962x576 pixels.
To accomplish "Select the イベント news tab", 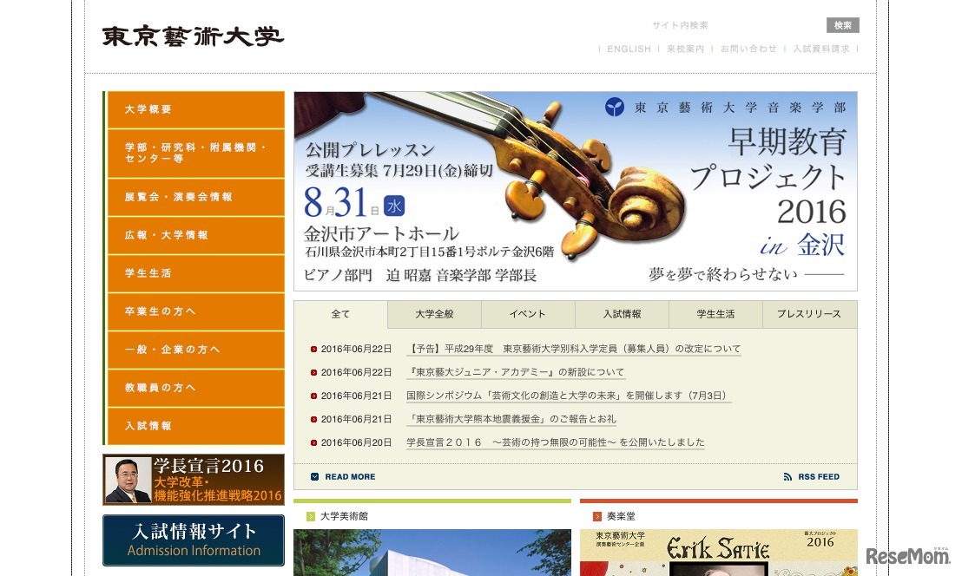I will pos(527,314).
